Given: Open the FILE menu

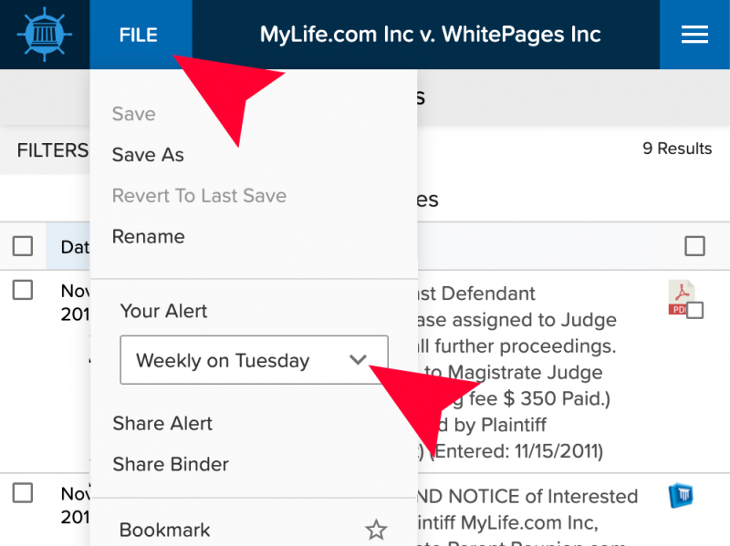Looking at the screenshot, I should 139,36.
